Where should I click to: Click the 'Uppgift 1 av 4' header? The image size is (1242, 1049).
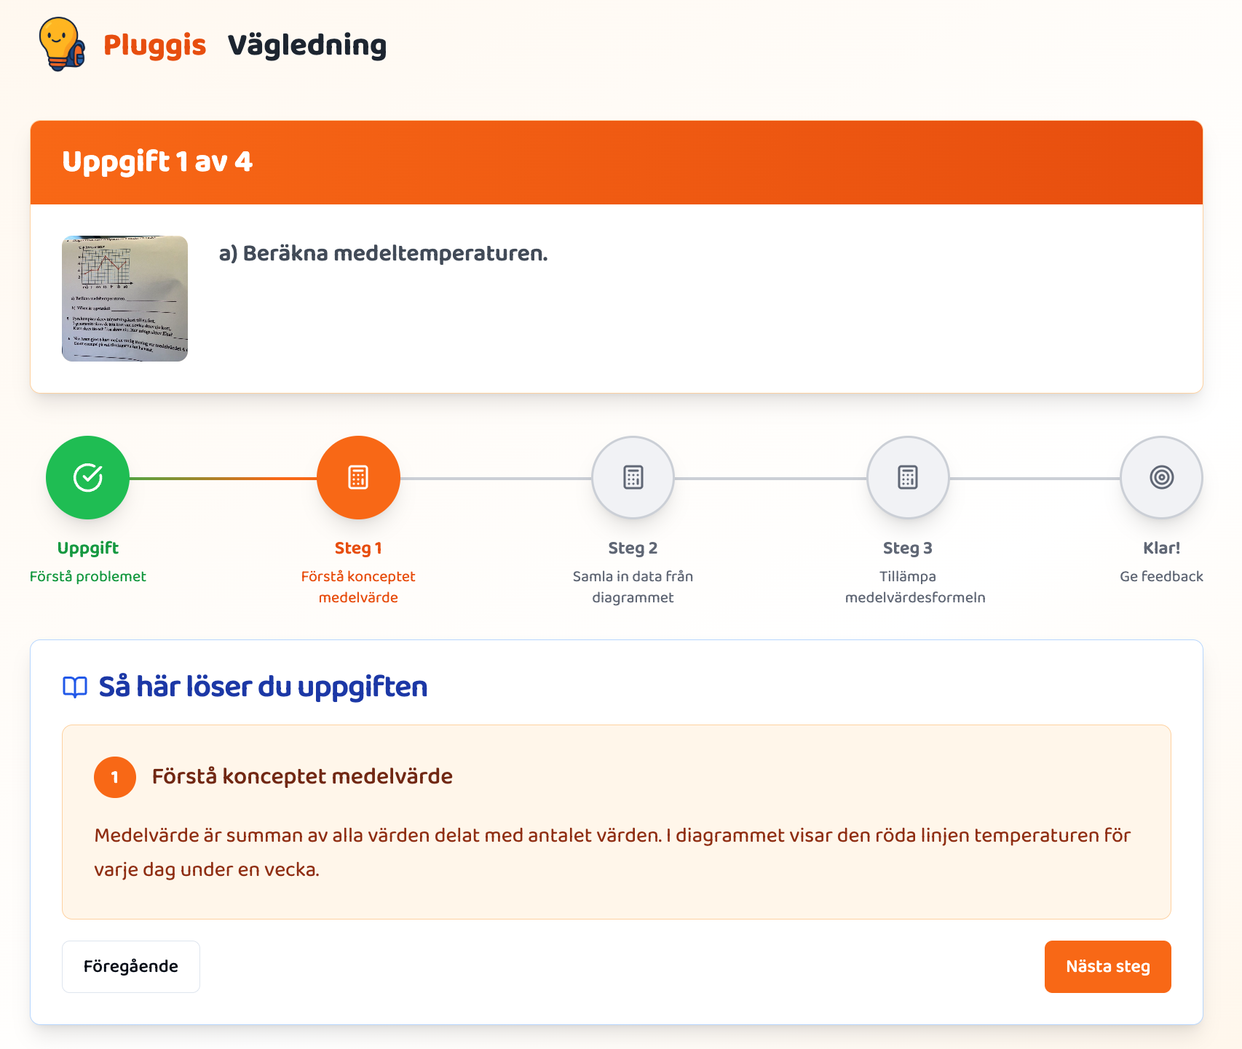(157, 161)
